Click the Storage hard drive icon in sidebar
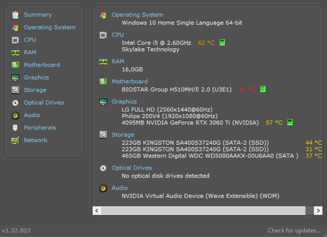This screenshot has height=237, width=327. 15,90
